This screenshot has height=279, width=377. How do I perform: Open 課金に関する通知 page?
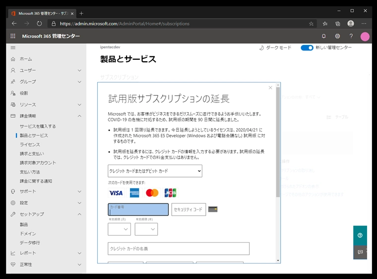(36, 181)
